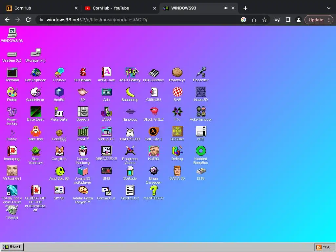Launch Defrag
Image resolution: width=336 pixels, height=252 pixels.
tap(177, 154)
